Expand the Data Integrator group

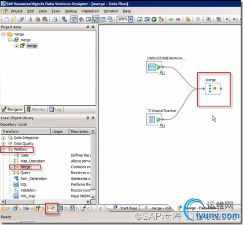tap(3, 138)
